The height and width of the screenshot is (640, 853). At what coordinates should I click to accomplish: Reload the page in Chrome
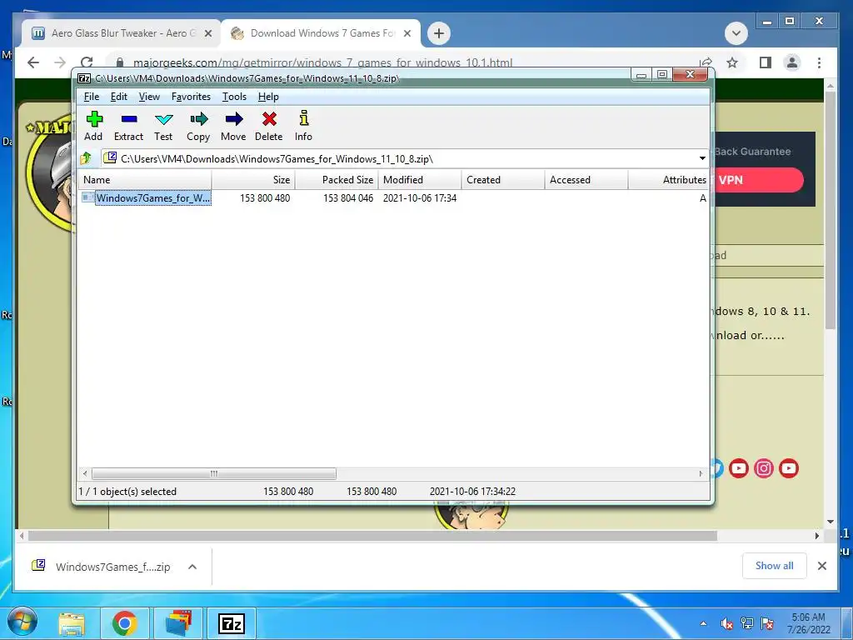(x=87, y=62)
